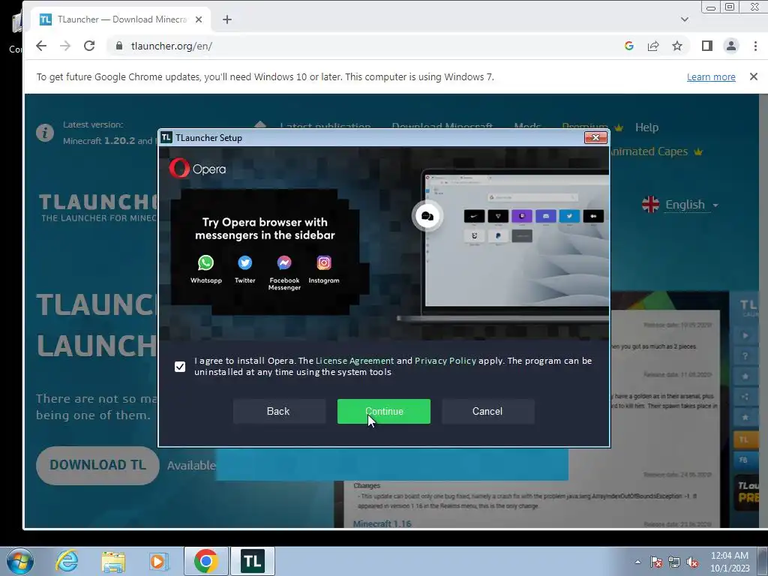Click Chrome's back arrow
This screenshot has width=768, height=576.
41,46
